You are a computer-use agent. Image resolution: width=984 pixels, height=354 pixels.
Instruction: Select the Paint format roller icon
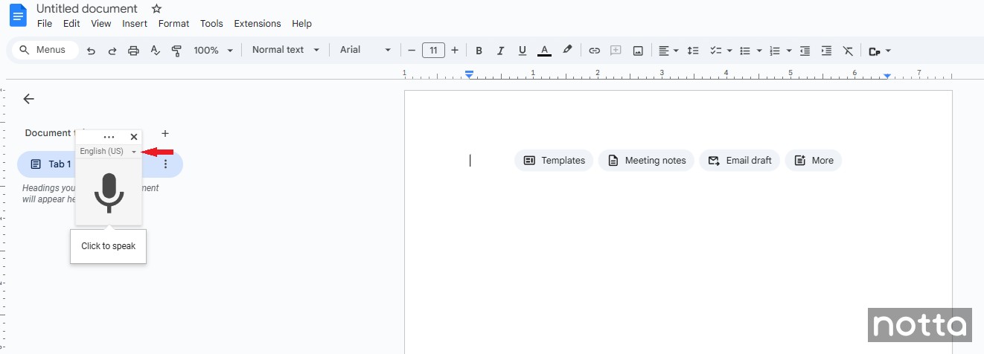pyautogui.click(x=176, y=51)
